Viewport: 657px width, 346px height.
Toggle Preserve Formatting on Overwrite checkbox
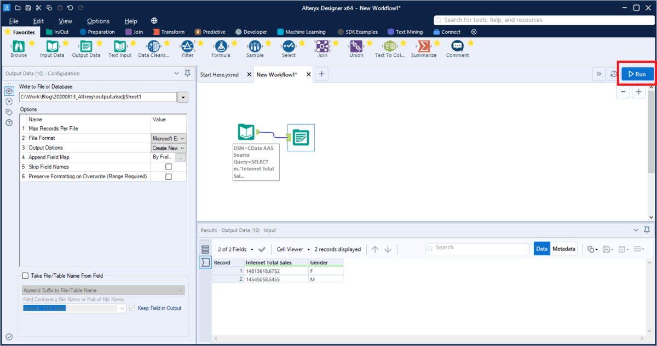pyautogui.click(x=169, y=177)
